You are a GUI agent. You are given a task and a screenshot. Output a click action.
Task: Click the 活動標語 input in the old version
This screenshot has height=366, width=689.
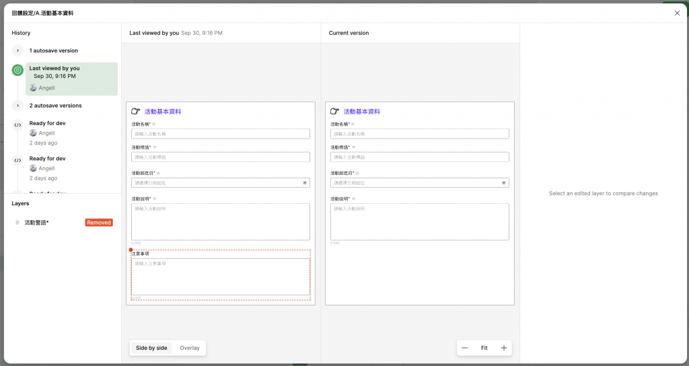point(221,157)
